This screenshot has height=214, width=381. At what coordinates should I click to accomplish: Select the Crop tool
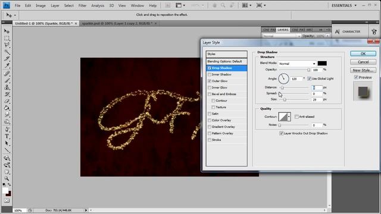7,58
